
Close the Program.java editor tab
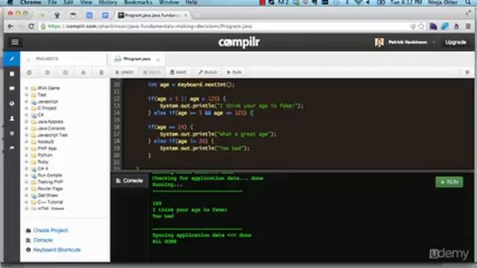pyautogui.click(x=158, y=60)
